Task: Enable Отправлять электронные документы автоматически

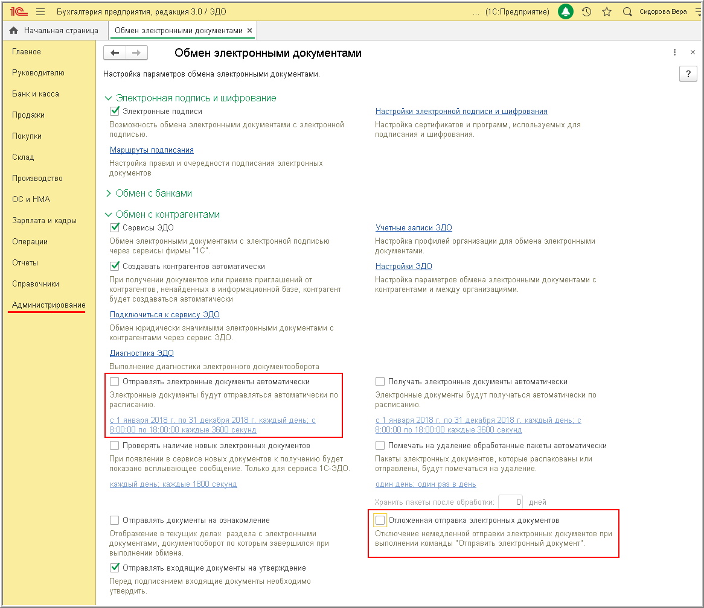Action: 115,382
